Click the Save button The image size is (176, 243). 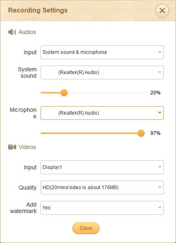pyautogui.click(x=86, y=228)
